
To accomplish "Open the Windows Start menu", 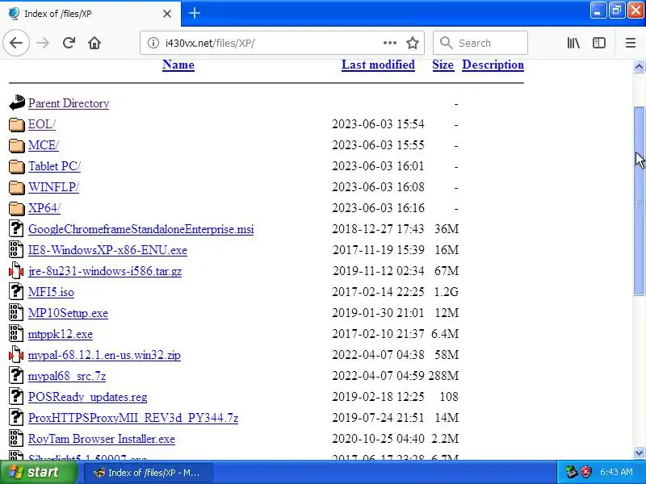I will [38, 472].
